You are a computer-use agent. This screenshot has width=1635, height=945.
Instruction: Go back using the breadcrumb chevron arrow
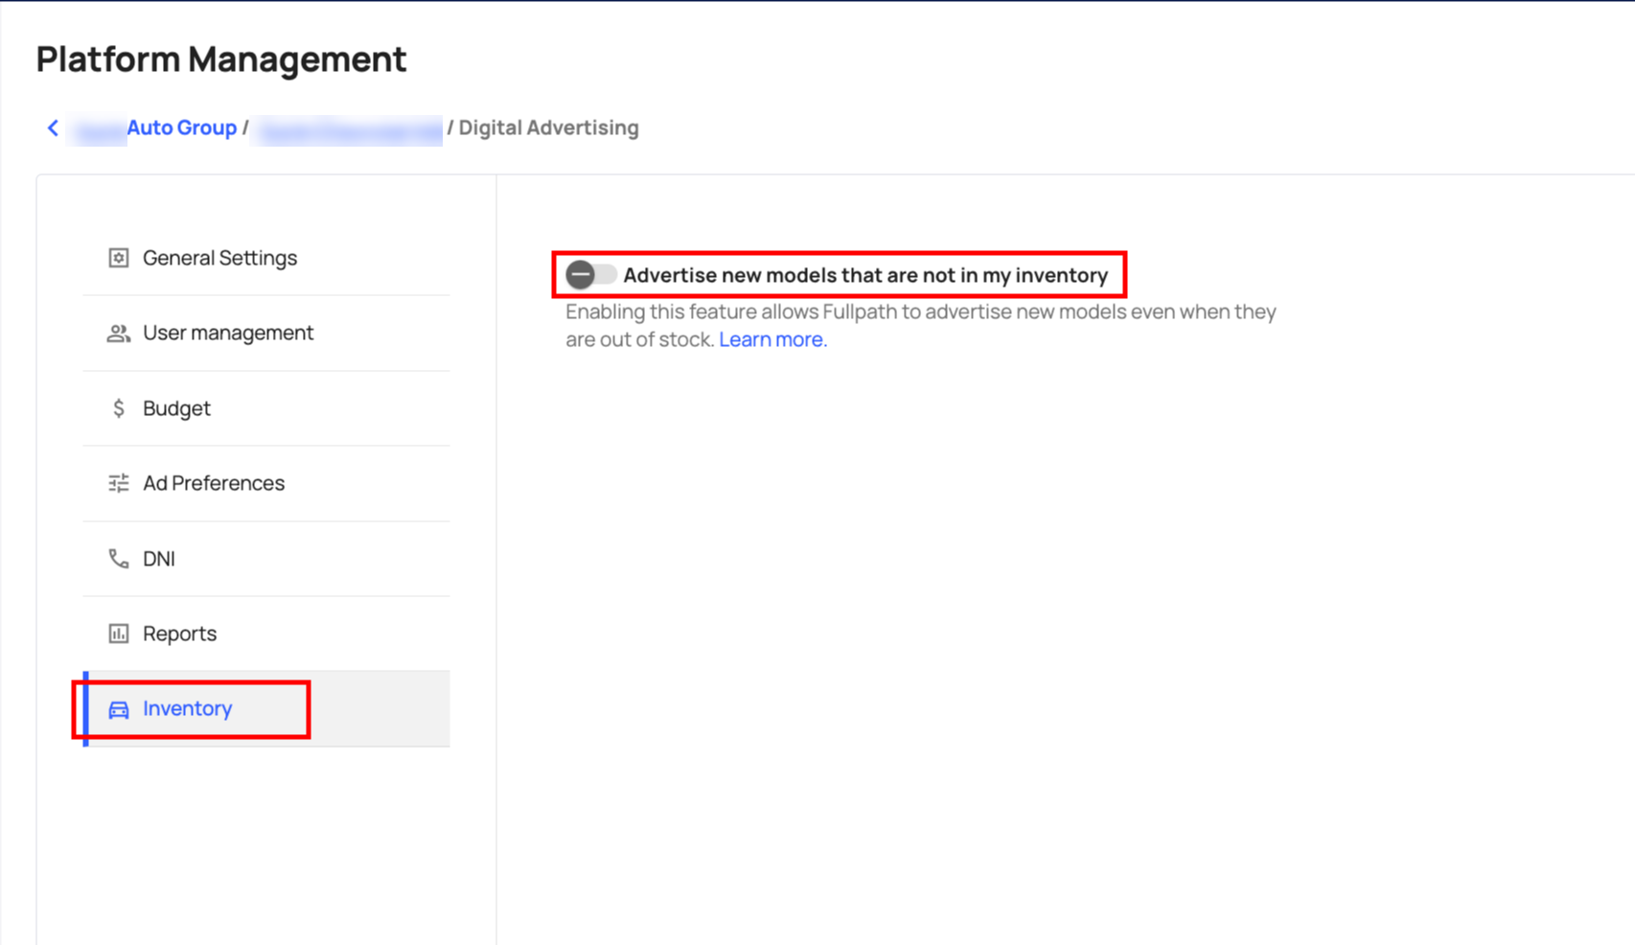tap(54, 128)
